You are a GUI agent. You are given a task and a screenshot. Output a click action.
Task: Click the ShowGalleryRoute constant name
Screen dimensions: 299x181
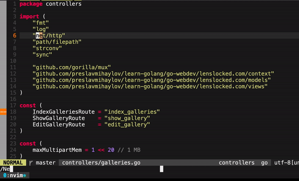(x=59, y=118)
